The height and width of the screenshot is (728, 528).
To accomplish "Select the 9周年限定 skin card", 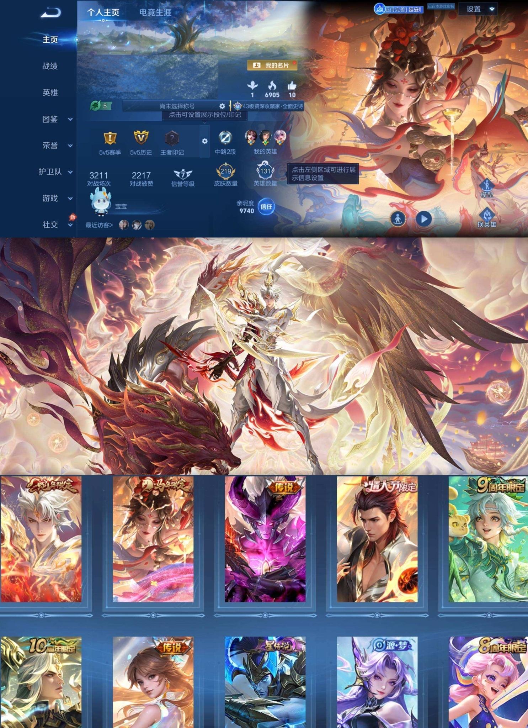I will [488, 539].
